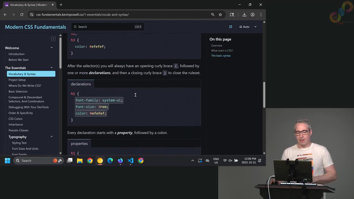Image resolution: width=354 pixels, height=199 pixels.
Task: Collapse the Typography section chevron
Action: (x=51, y=137)
